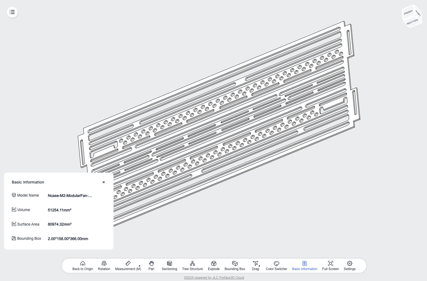Open the Settings gear menu
The height and width of the screenshot is (281, 427).
(x=350, y=264)
